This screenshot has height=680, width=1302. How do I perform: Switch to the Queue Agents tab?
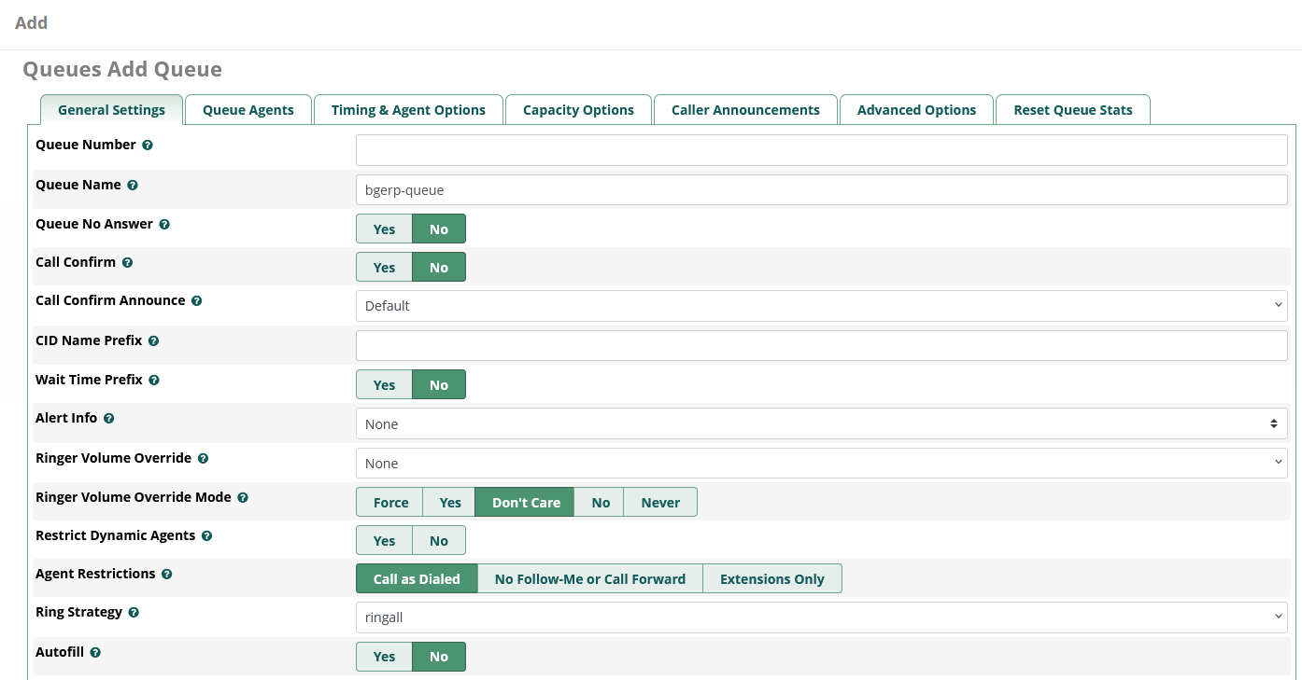248,110
